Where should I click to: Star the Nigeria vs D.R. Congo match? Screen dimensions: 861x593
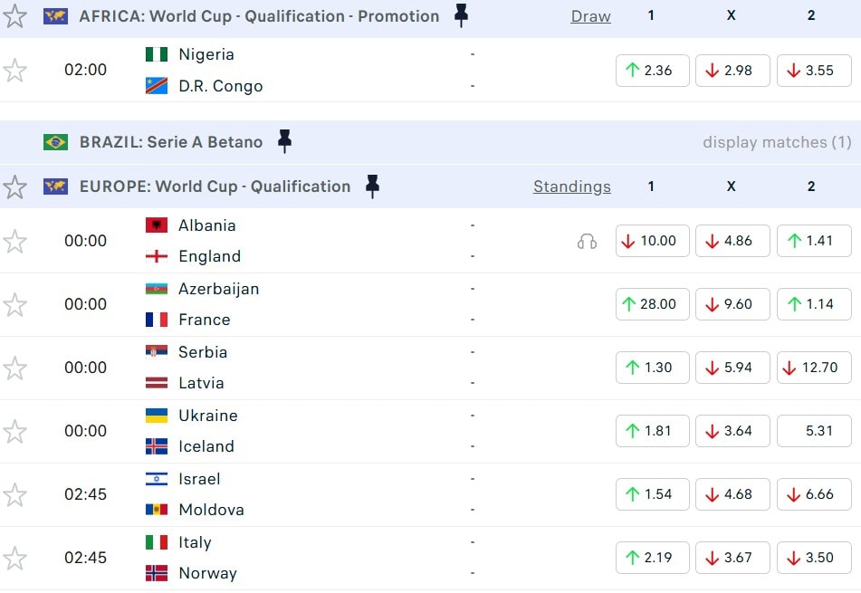pyautogui.click(x=15, y=70)
